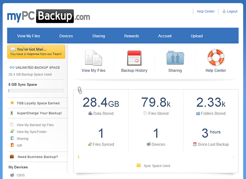
Task: Click View My SyncFolder link
Action: coord(32,132)
